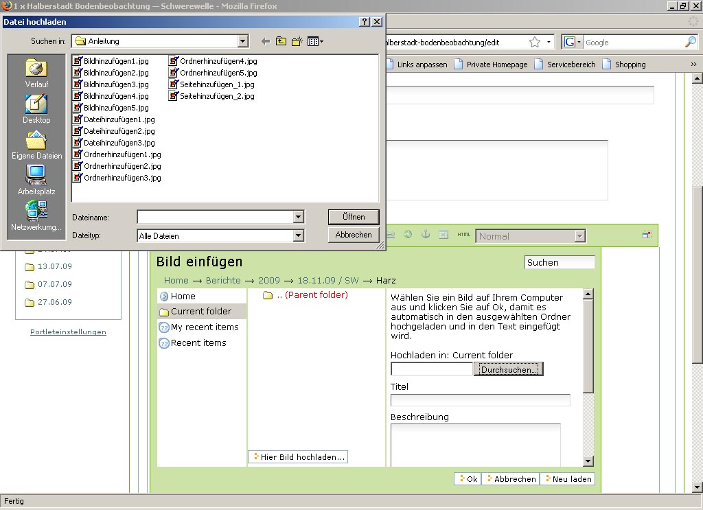The image size is (703, 510).
Task: Click into the Titel text field
Action: (x=480, y=400)
